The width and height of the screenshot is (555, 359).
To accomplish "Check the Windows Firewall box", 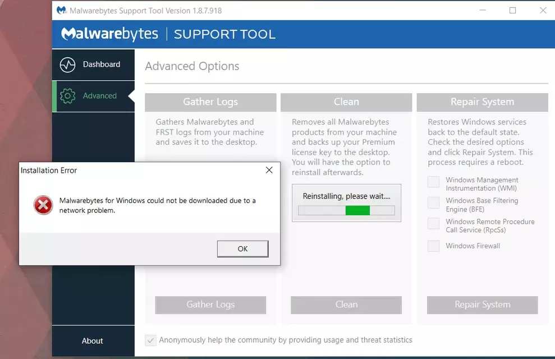I will [x=434, y=246].
